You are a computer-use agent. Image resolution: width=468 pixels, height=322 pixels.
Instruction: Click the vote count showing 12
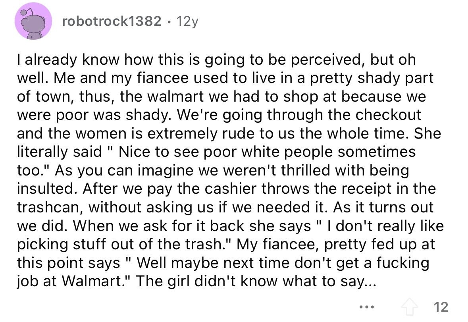click(441, 307)
